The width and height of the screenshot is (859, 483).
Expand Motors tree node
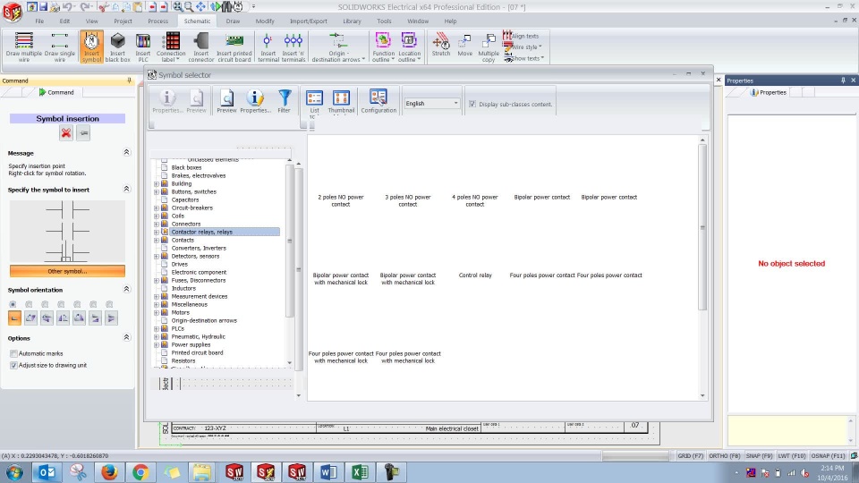[157, 313]
